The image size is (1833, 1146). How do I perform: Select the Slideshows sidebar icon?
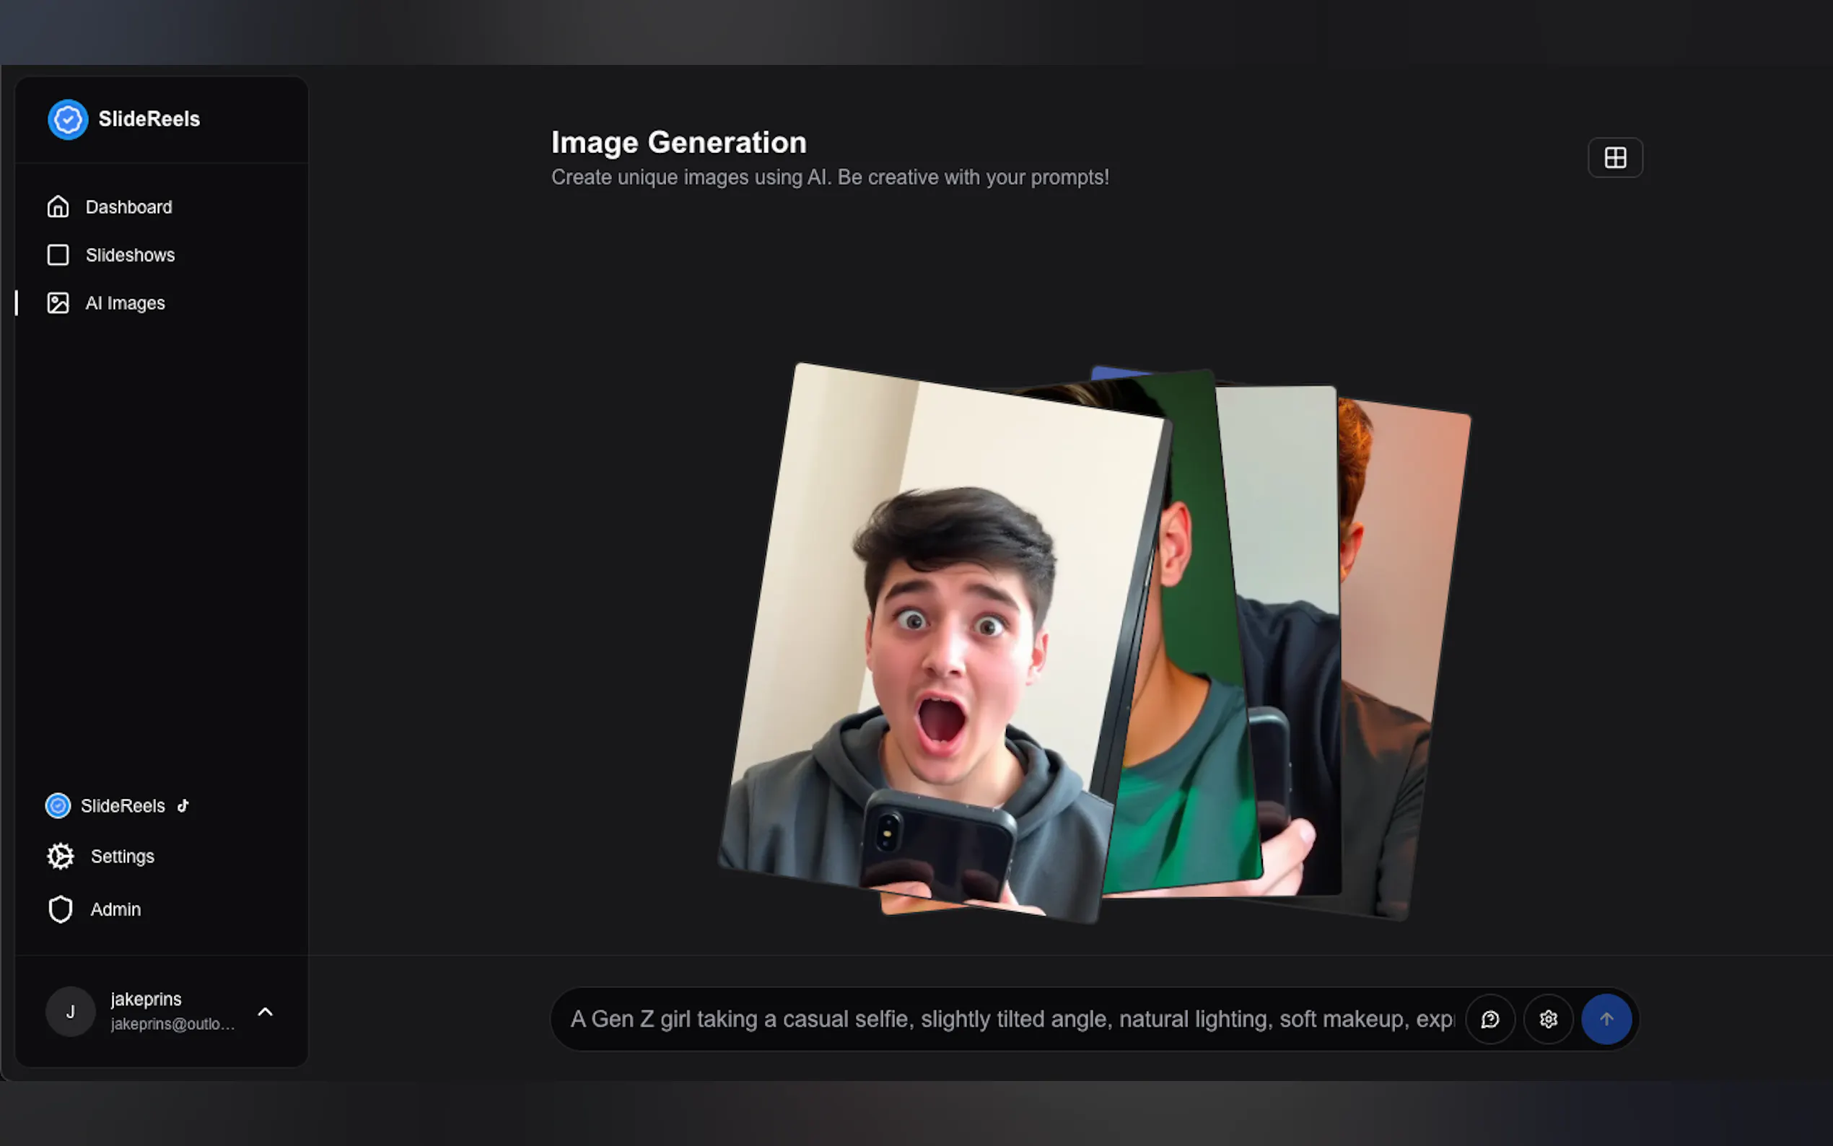point(58,255)
